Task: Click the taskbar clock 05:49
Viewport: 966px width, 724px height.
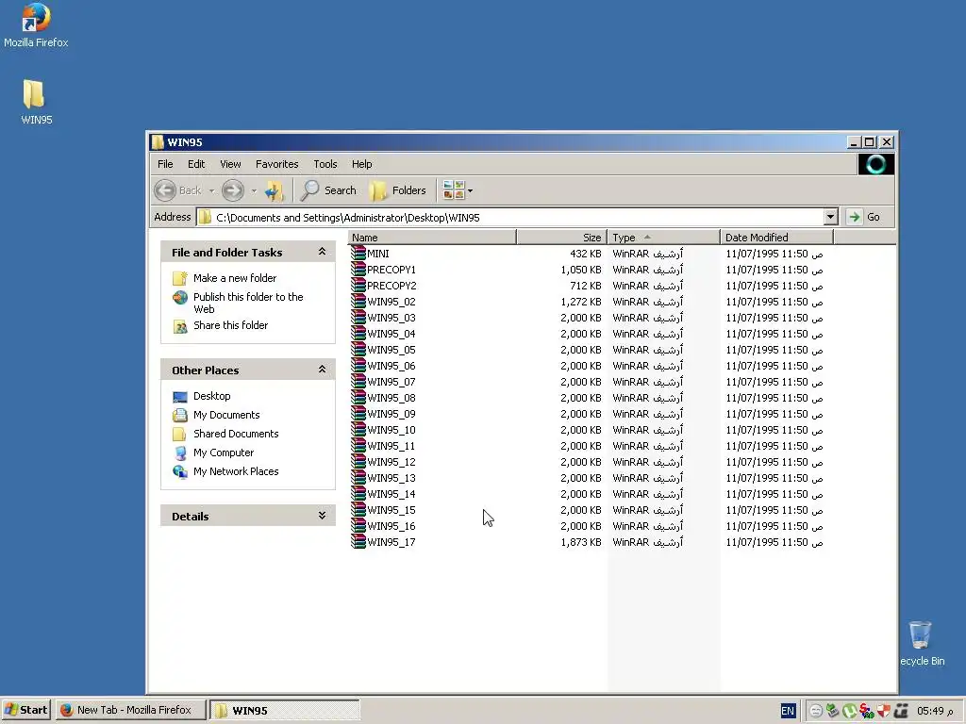Action: point(935,711)
